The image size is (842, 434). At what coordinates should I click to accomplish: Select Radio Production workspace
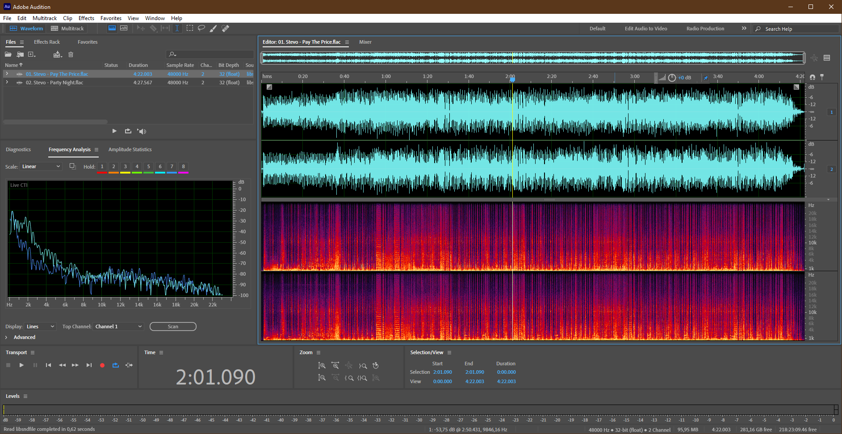705,29
